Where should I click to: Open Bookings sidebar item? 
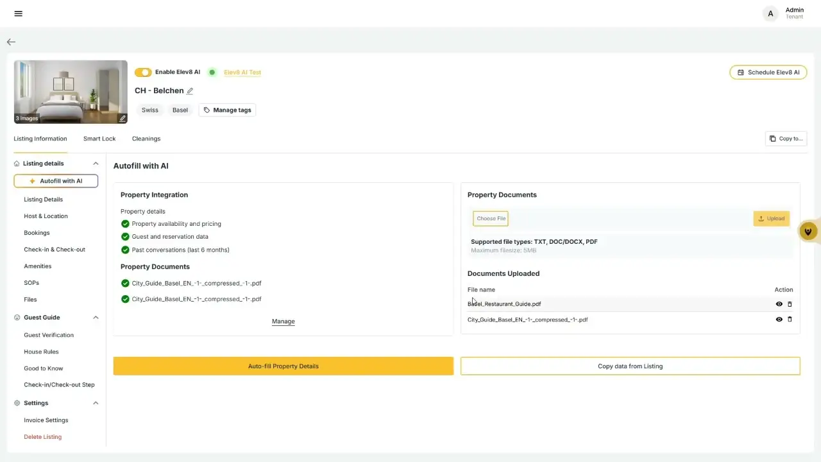(37, 233)
